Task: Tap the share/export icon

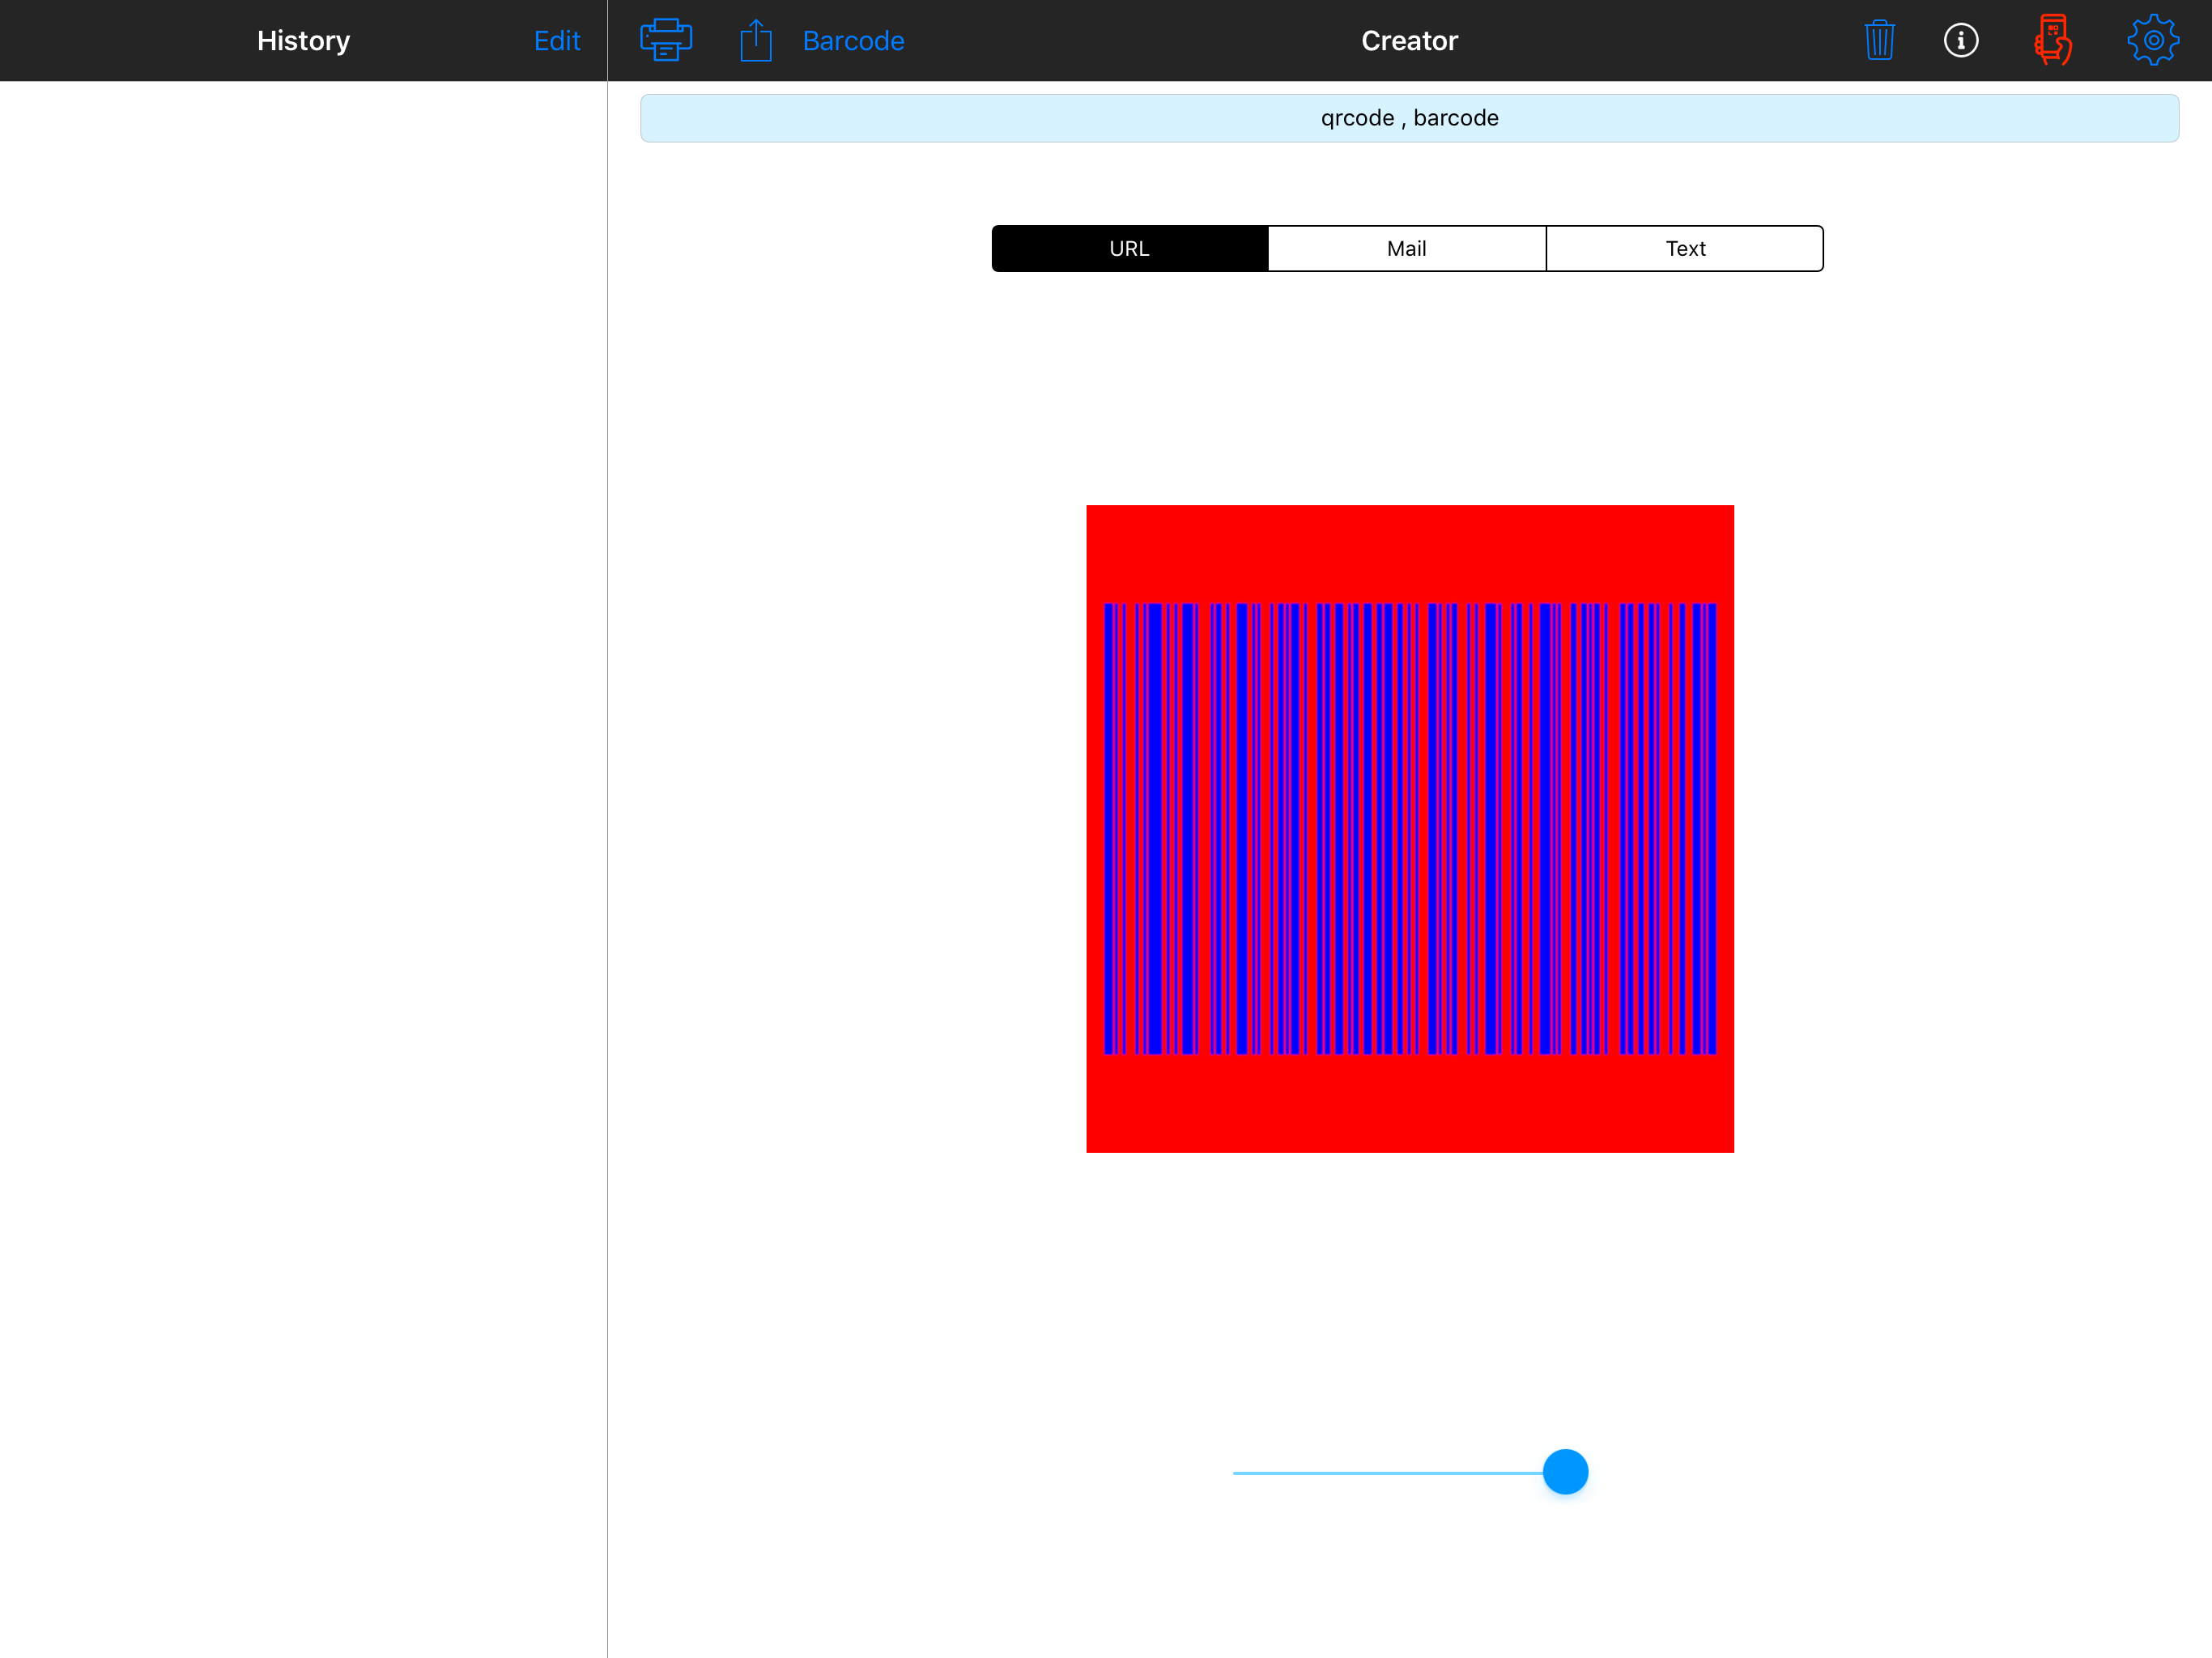Action: [756, 40]
